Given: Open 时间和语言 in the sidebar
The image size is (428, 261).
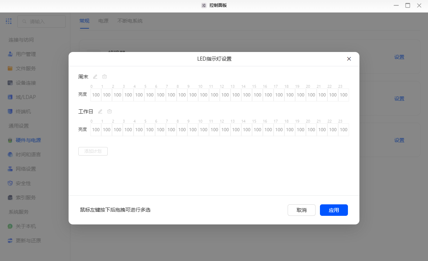Looking at the screenshot, I should click(x=28, y=155).
